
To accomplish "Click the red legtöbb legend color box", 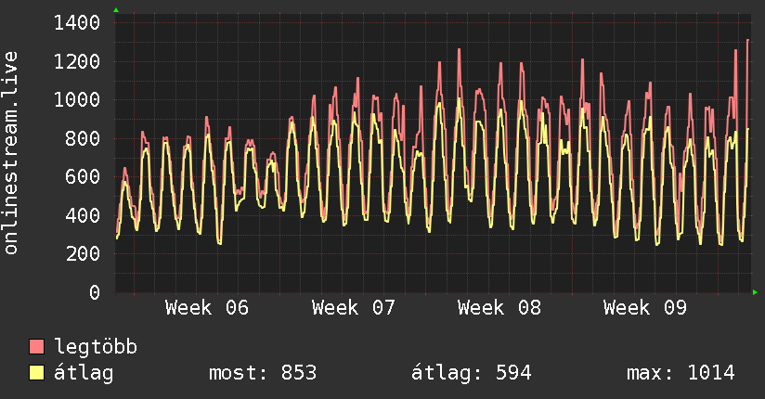I will [37, 348].
